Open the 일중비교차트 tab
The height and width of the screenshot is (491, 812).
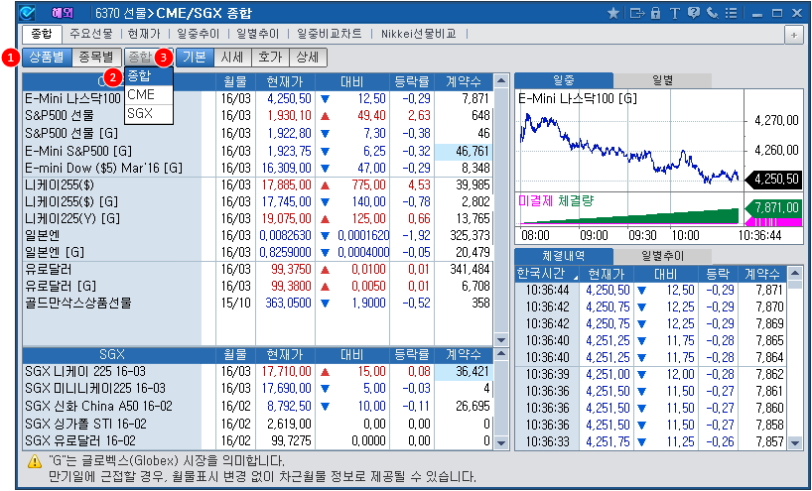click(x=330, y=34)
